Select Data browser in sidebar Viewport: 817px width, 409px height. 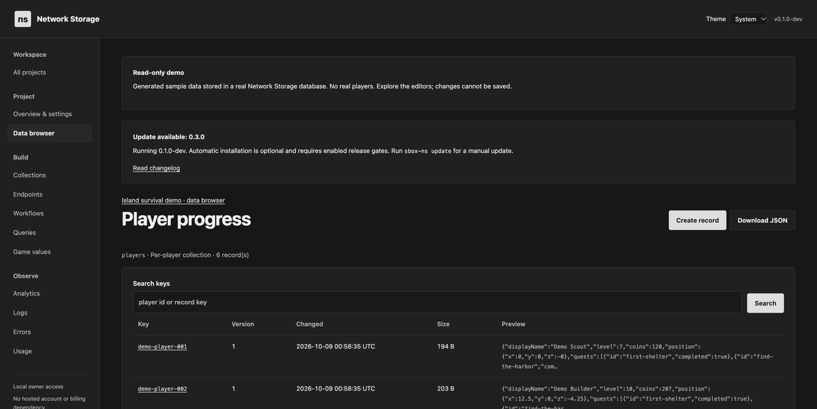[50, 133]
